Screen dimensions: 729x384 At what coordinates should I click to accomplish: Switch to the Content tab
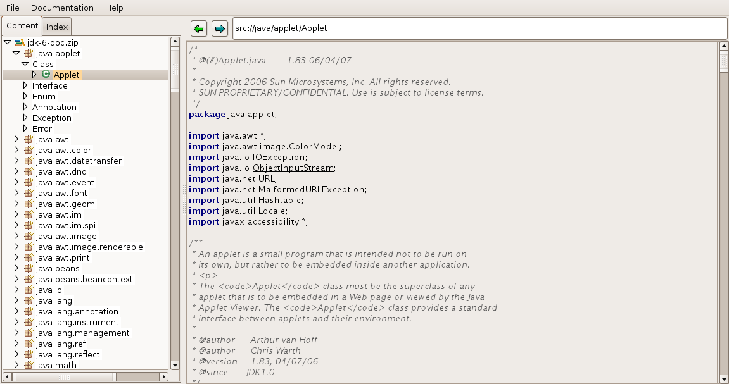coord(22,25)
